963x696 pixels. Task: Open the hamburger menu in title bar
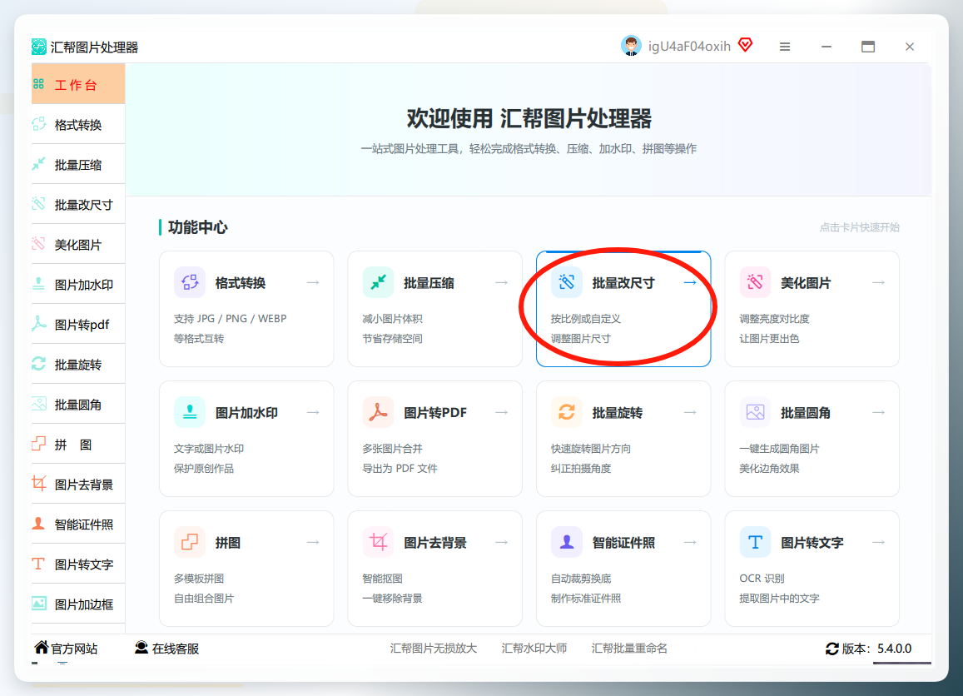785,47
